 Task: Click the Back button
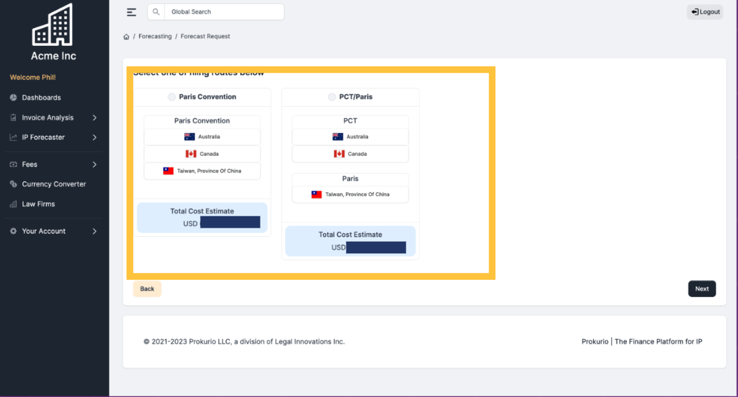tap(147, 289)
